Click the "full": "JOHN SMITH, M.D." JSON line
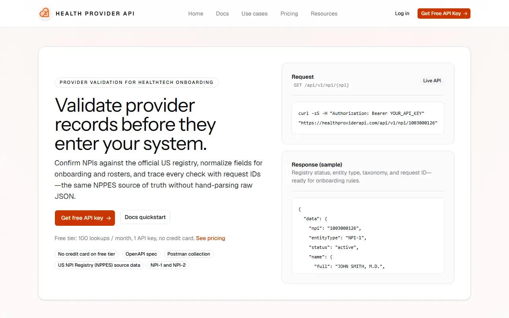 point(349,266)
